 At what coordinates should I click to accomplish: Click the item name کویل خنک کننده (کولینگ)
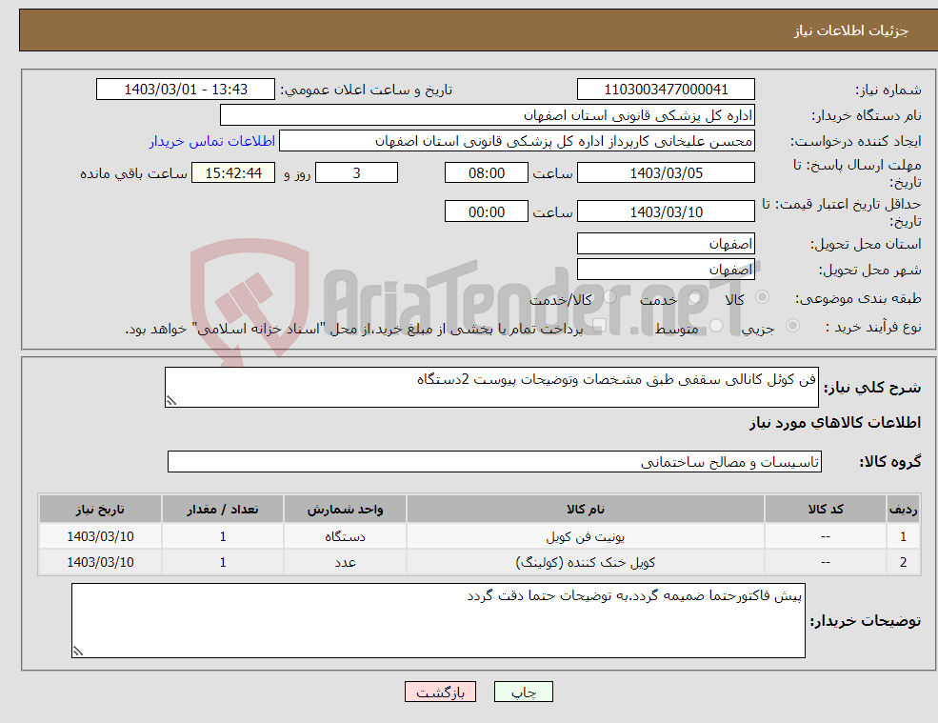(x=585, y=563)
